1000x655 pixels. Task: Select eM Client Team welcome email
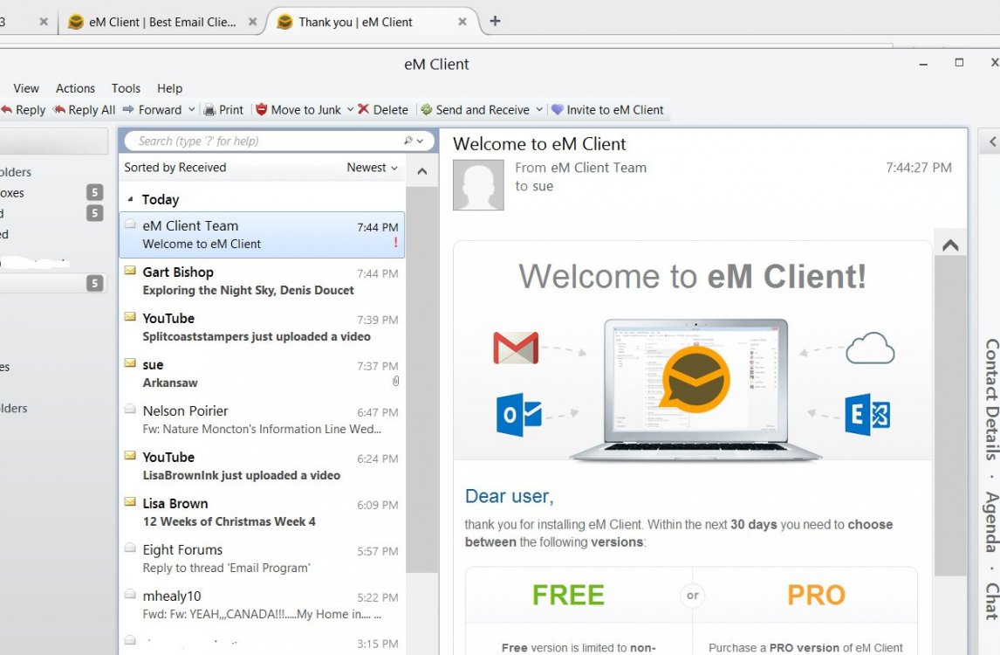(x=262, y=235)
